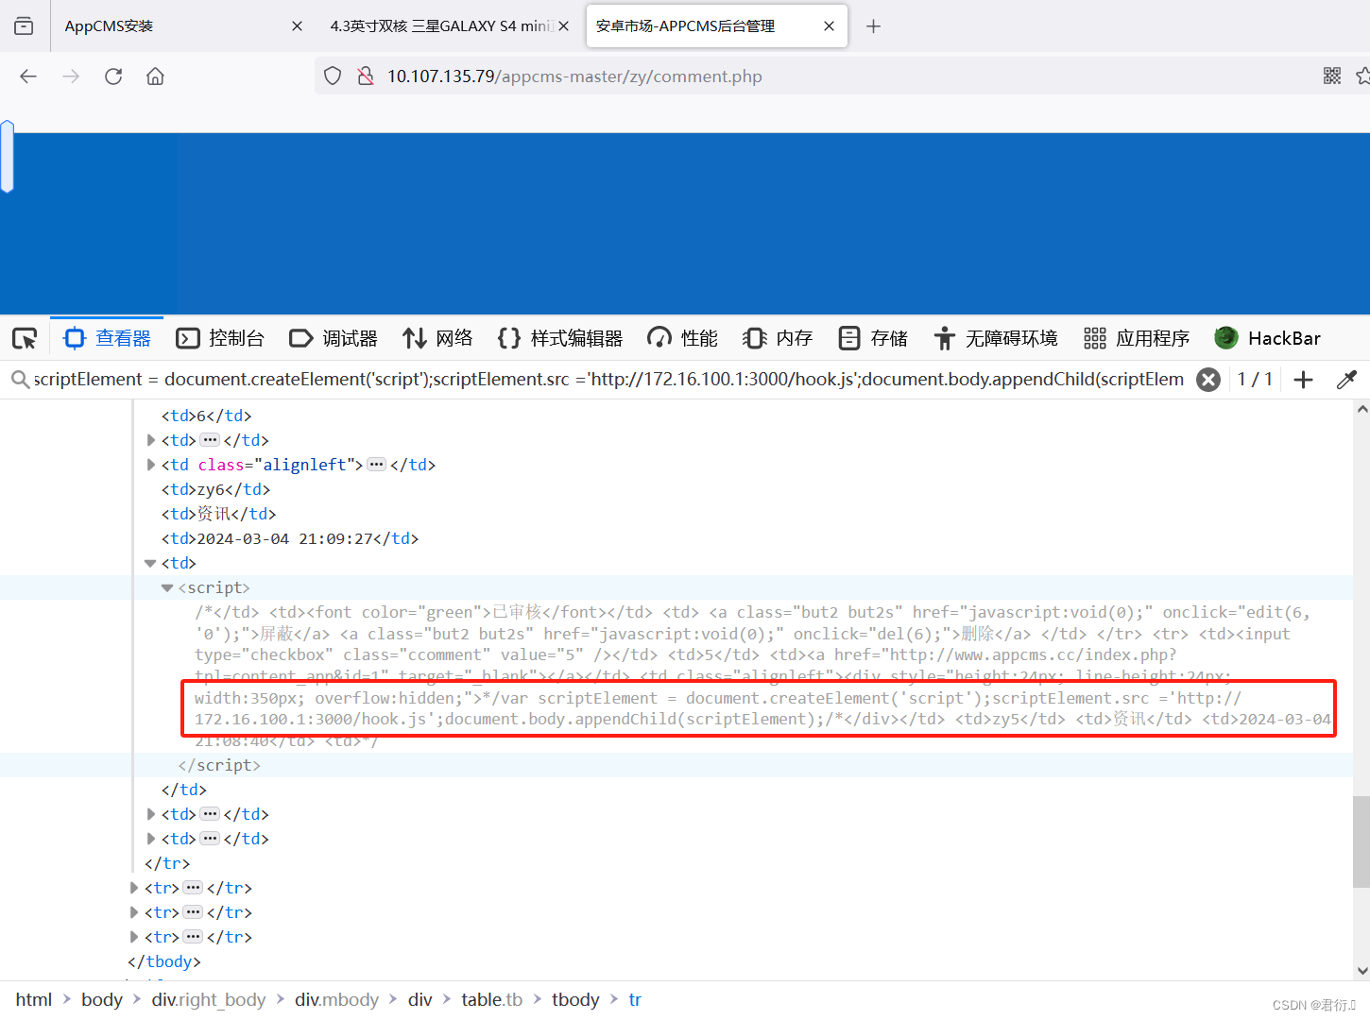Screen dimensions: 1370x1020
Task: Open the 无障碍环境 accessibility panel
Action: click(x=995, y=338)
